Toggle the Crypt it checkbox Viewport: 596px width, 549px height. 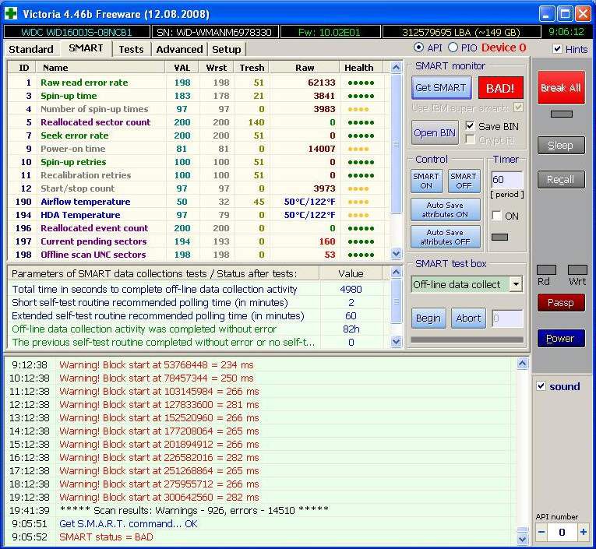pos(471,139)
